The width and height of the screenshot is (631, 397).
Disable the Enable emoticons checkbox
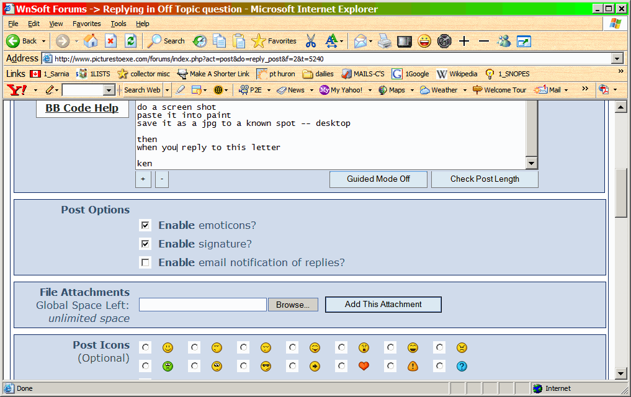point(145,225)
